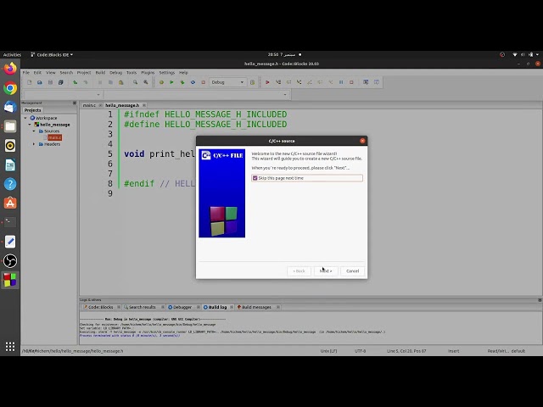
Task: Open the Help menu
Action: pos(183,73)
